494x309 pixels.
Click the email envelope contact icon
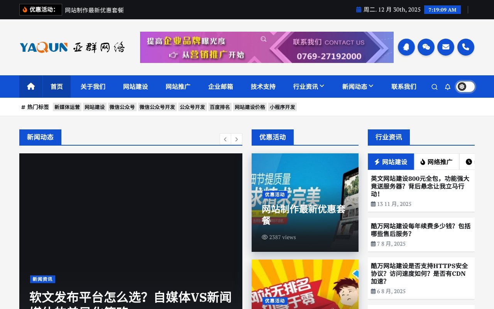pyautogui.click(x=446, y=47)
